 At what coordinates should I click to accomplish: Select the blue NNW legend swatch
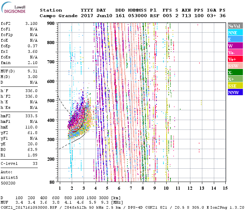(x=235, y=92)
